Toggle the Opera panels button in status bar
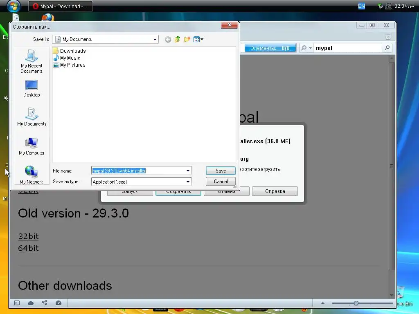The image size is (419, 314). coord(17,303)
